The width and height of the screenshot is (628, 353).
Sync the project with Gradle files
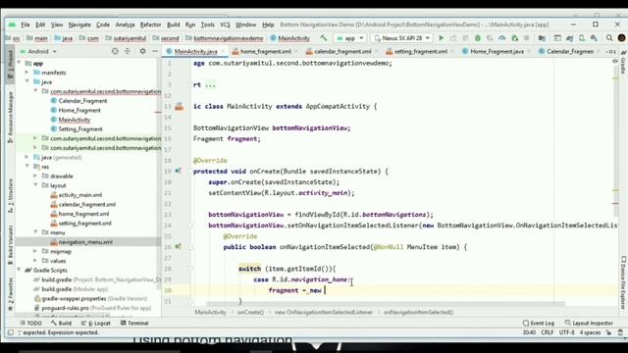tap(569, 38)
